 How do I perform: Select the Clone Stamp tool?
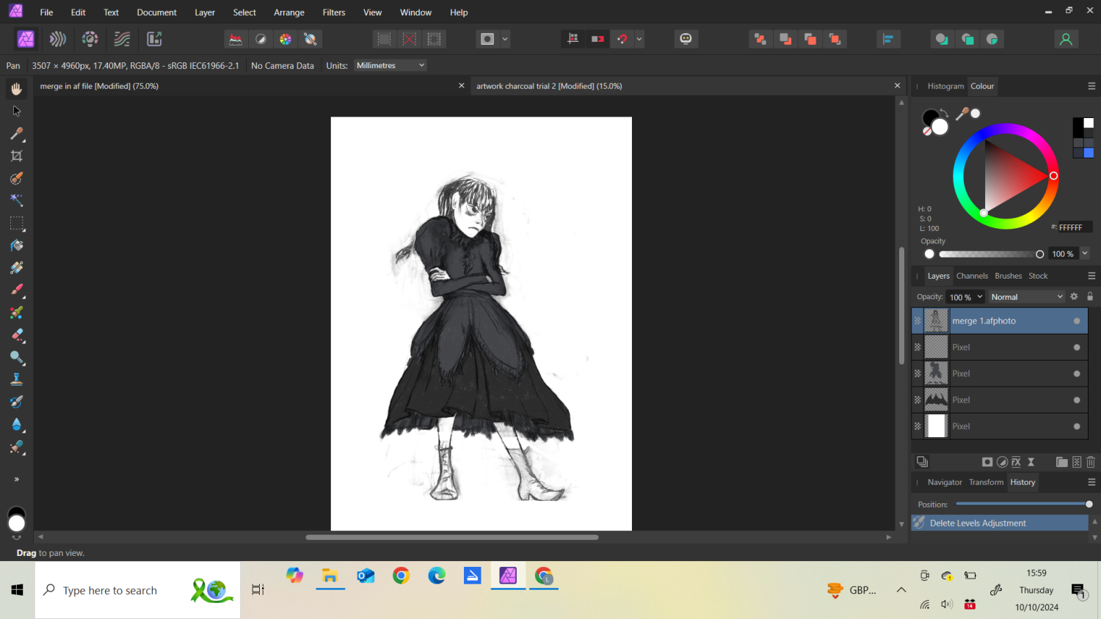click(16, 378)
